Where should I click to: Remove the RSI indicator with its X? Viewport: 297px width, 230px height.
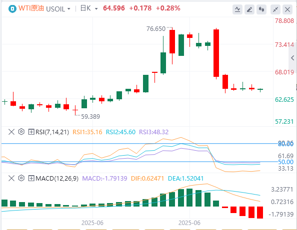pos(11,132)
